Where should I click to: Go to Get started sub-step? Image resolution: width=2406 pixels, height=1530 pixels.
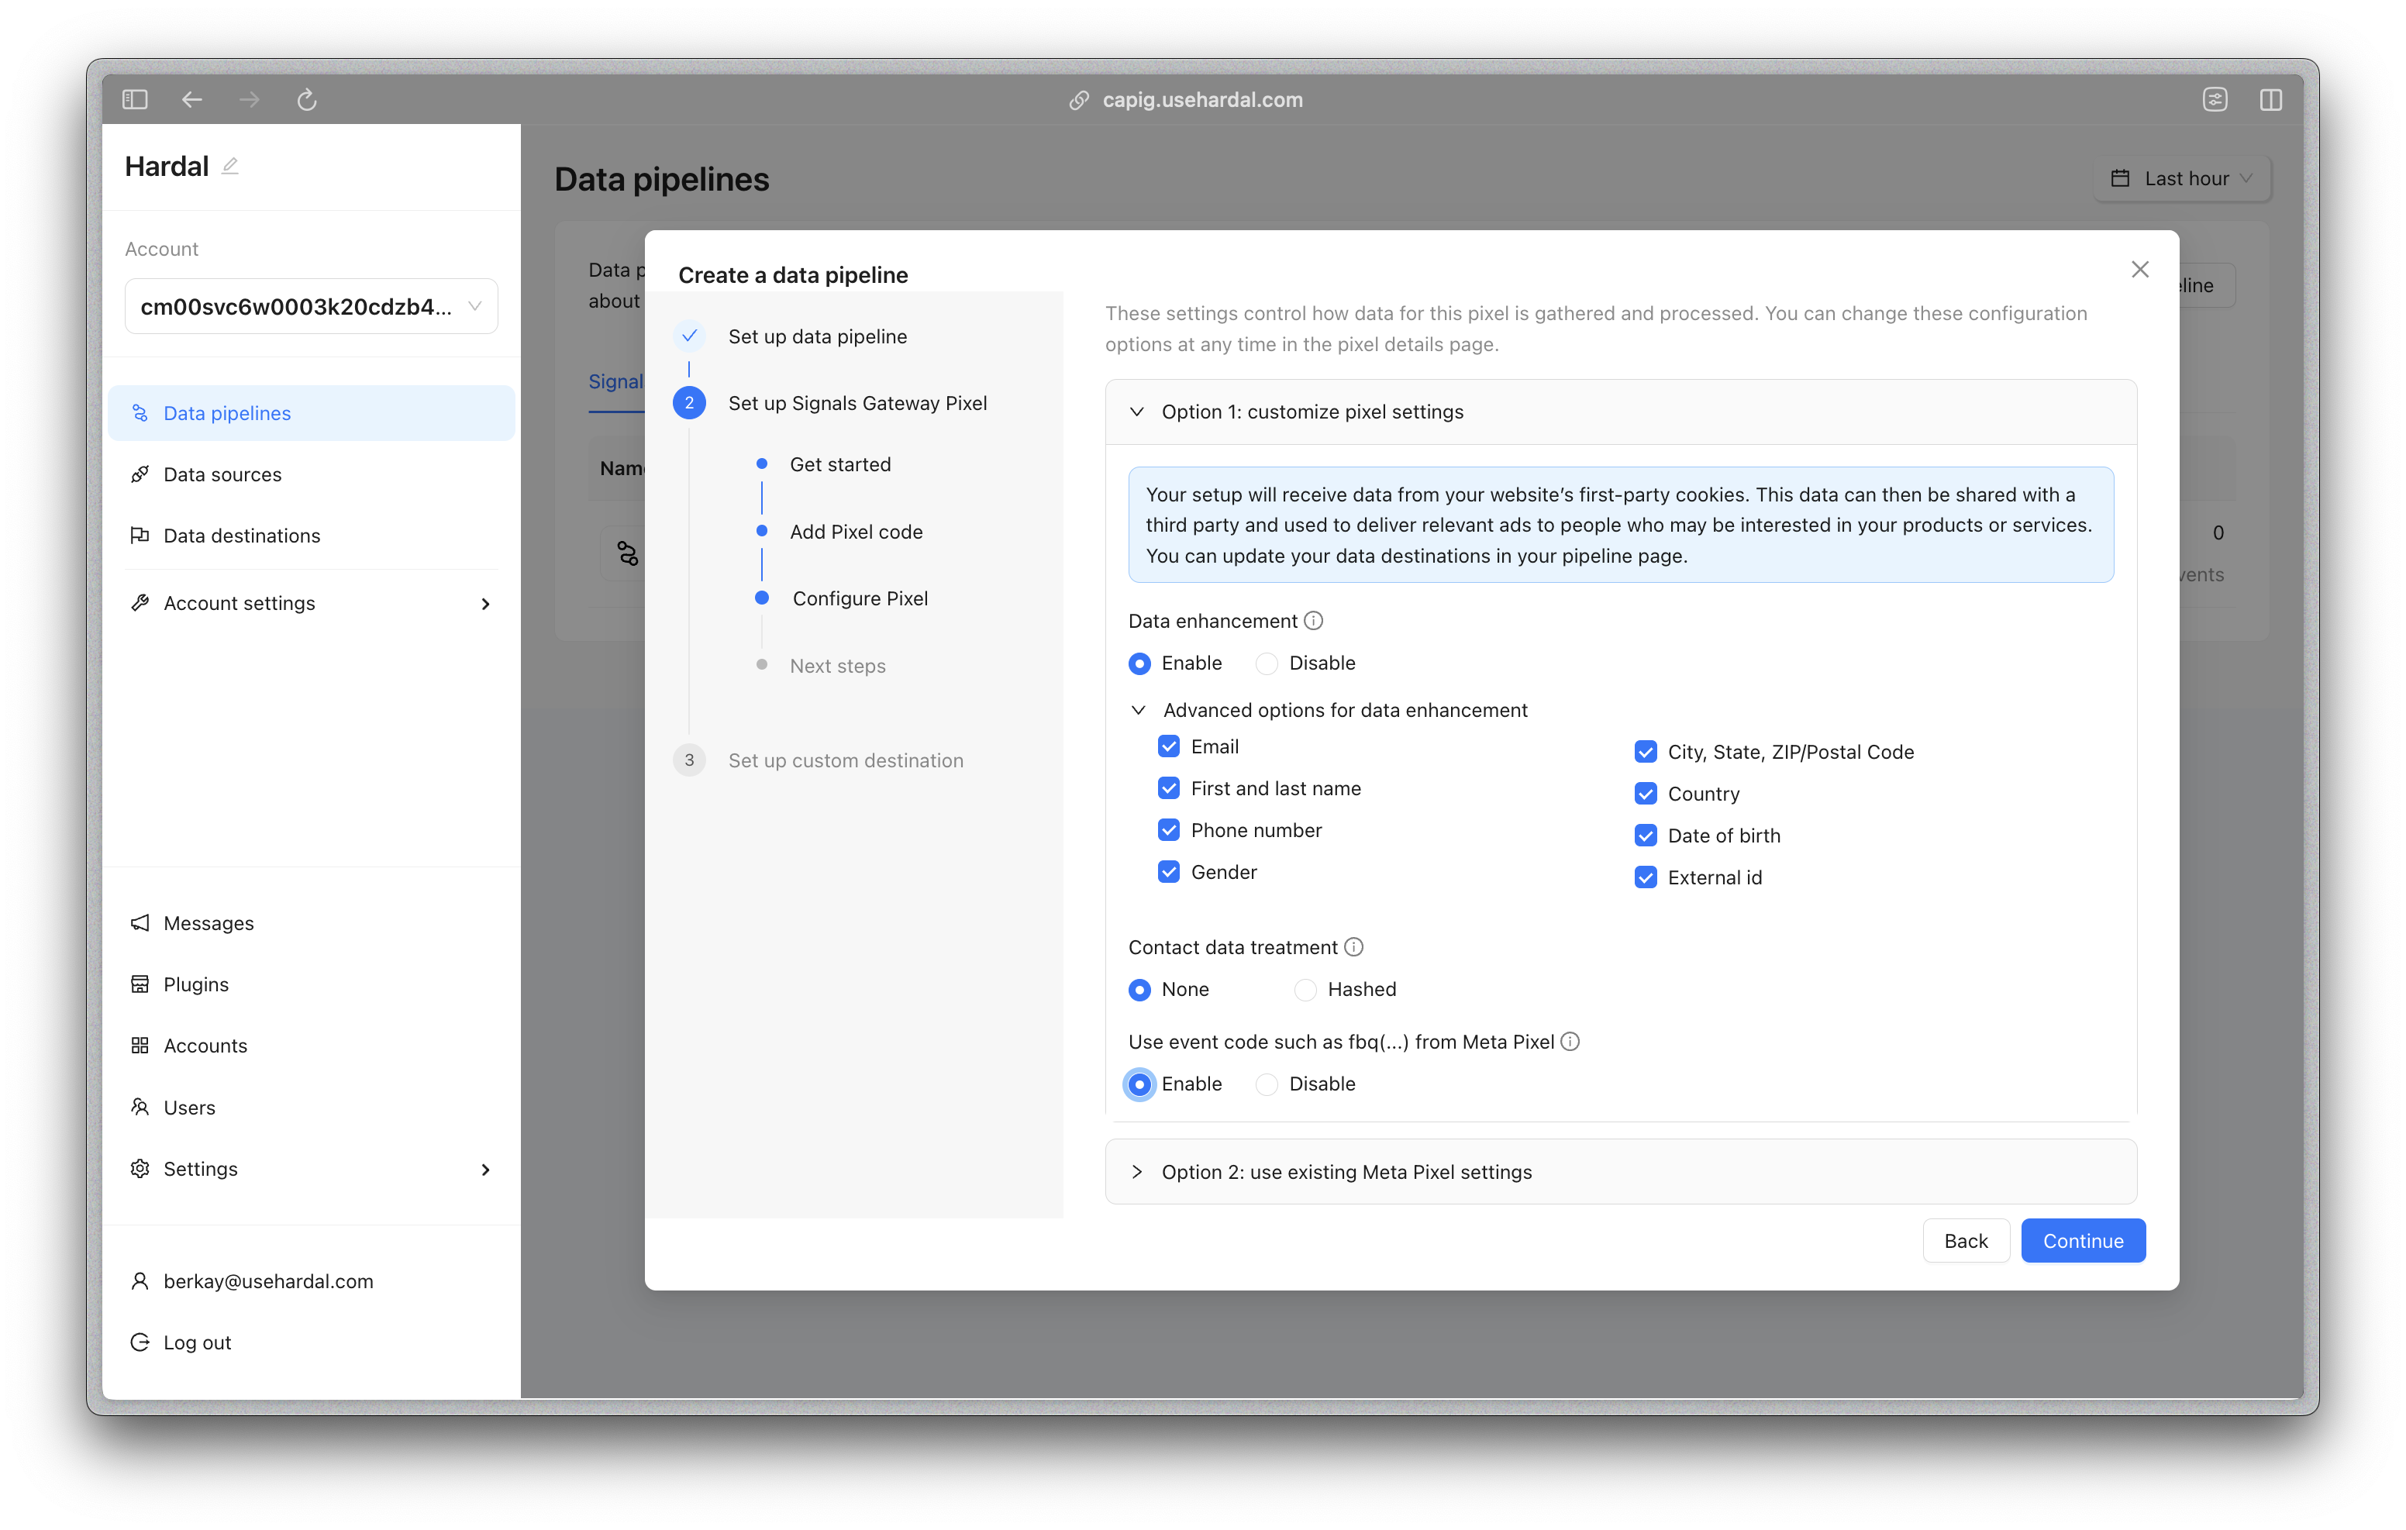pyautogui.click(x=839, y=465)
